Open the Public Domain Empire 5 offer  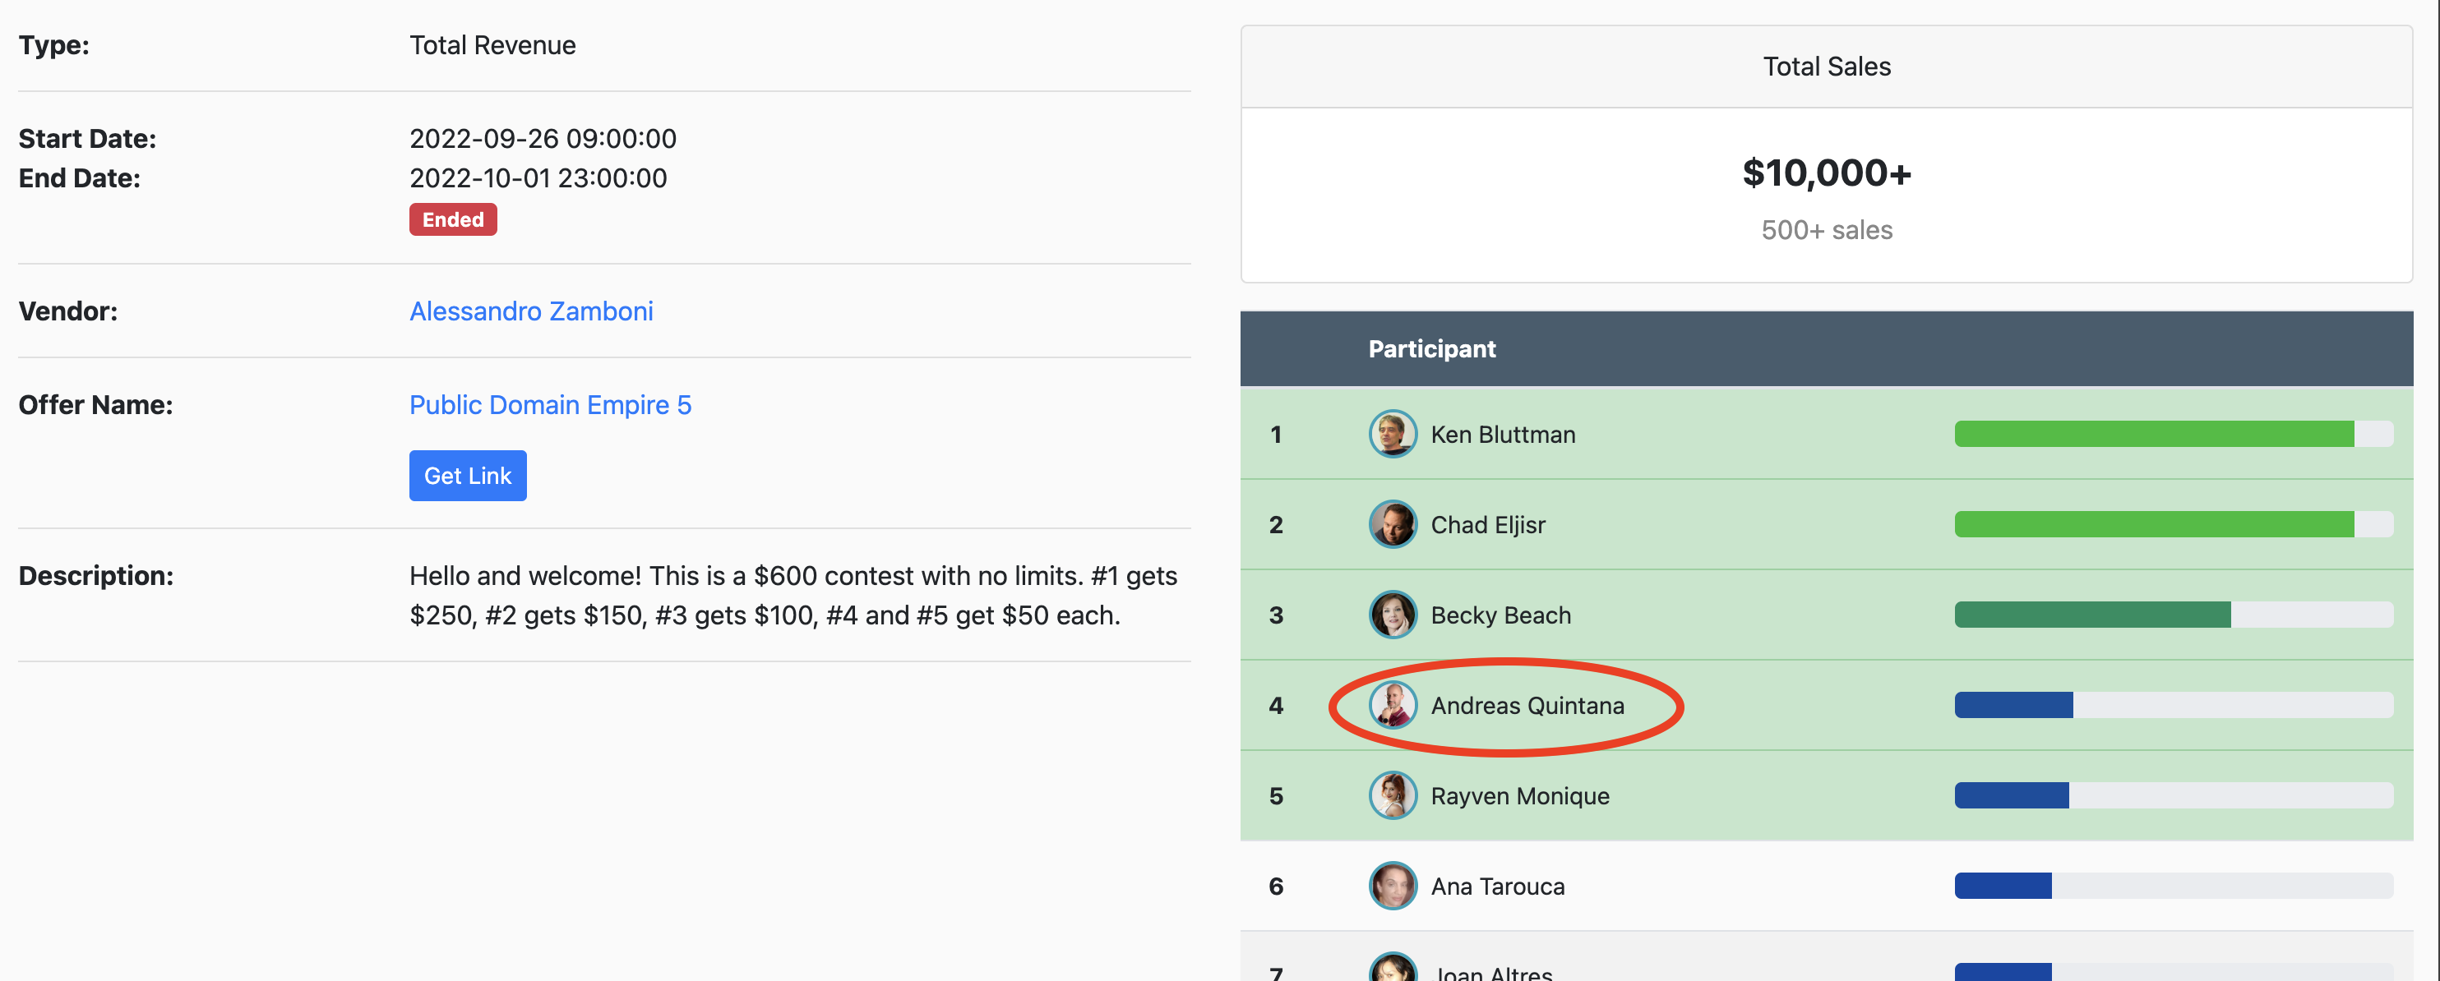[x=549, y=405]
